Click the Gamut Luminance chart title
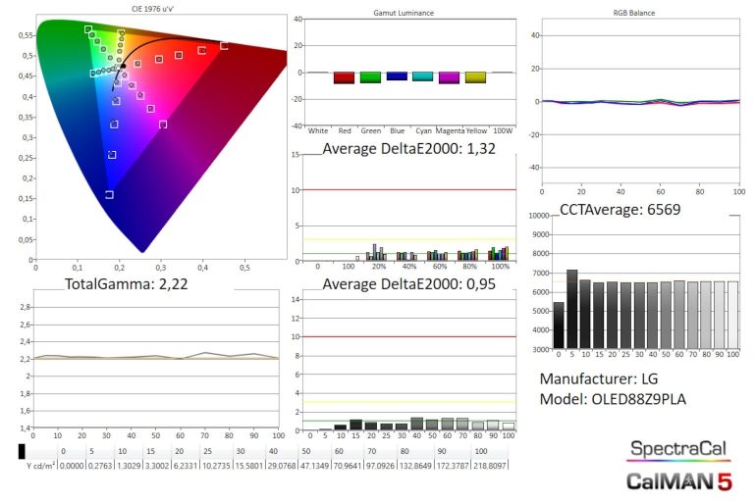The image size is (756, 502). tap(405, 14)
